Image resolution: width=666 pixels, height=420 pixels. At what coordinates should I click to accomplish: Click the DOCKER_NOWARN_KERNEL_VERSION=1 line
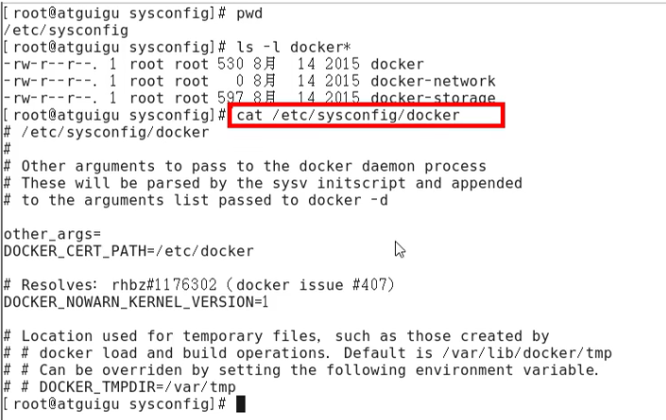[137, 301]
